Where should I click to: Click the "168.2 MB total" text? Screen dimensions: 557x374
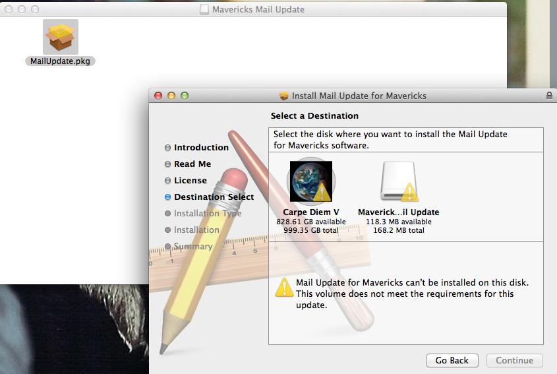(399, 230)
